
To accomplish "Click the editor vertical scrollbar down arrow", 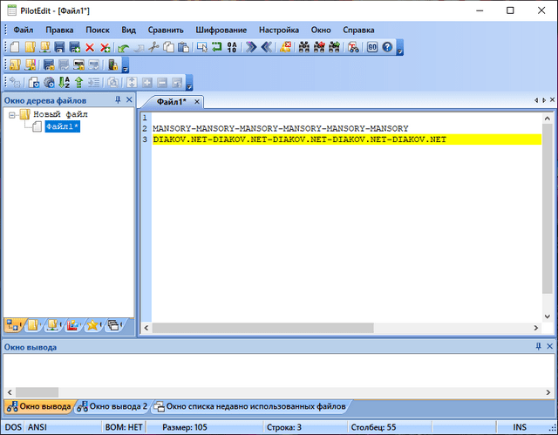I will [x=548, y=316].
